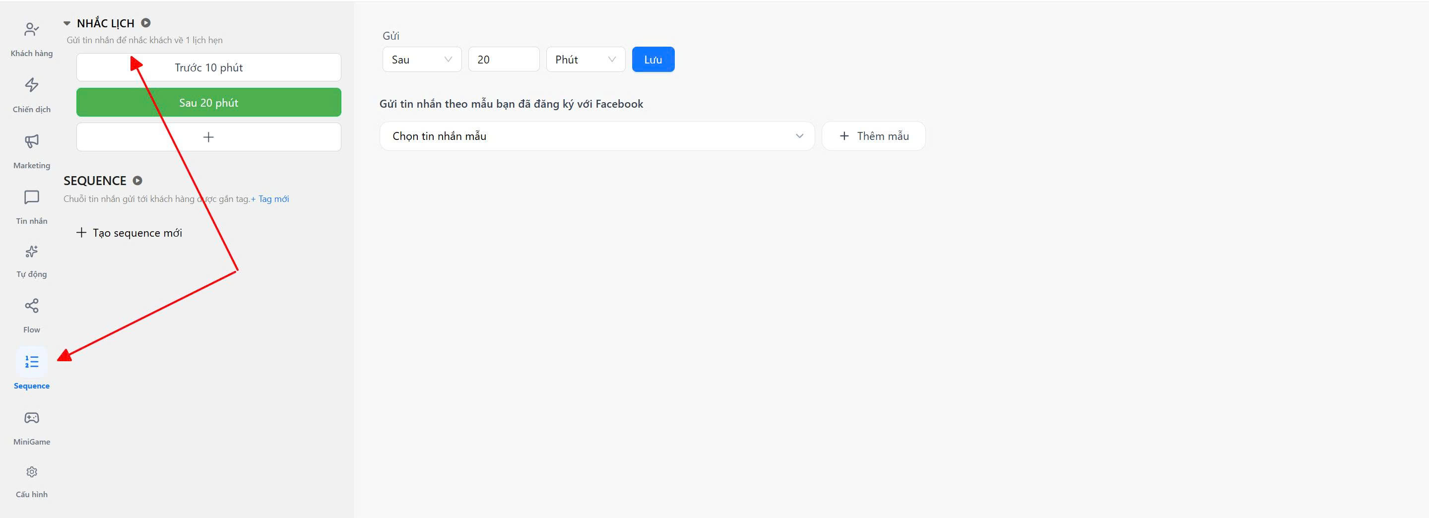
Task: Open the Phút time unit dropdown
Action: pyautogui.click(x=586, y=60)
